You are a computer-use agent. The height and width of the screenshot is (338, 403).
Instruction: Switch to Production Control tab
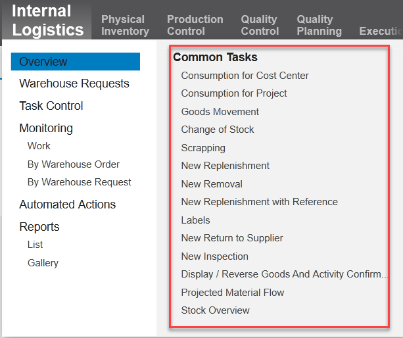(x=195, y=25)
